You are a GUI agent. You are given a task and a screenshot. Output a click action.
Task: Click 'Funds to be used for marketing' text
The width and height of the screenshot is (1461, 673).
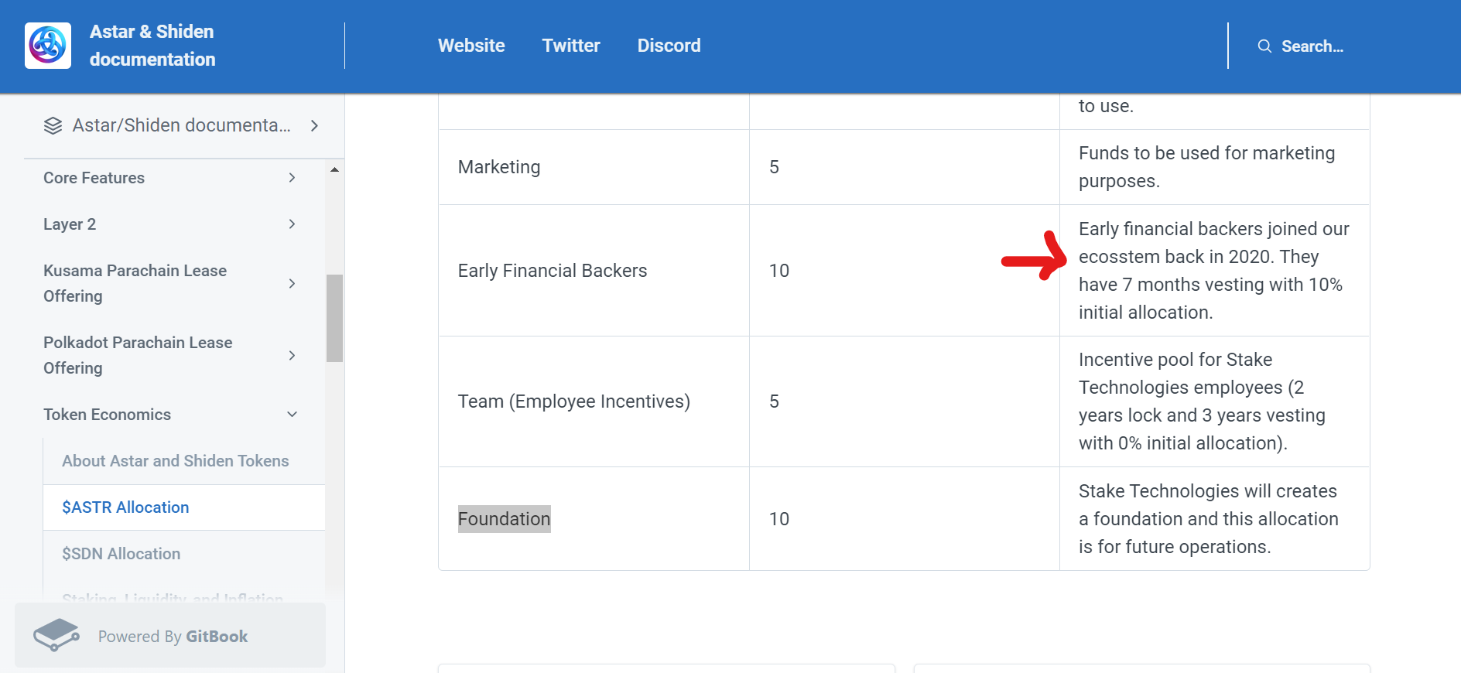[x=1206, y=167]
